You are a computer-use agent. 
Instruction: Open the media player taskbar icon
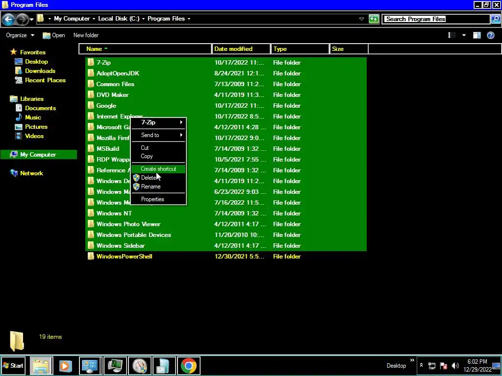pos(65,365)
